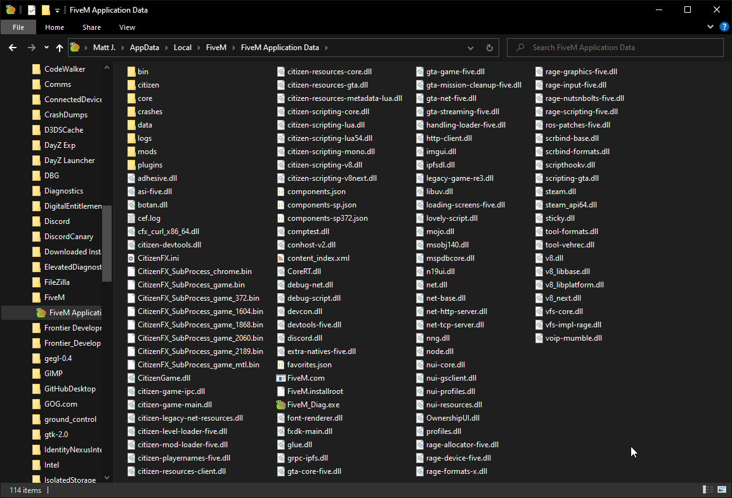The height and width of the screenshot is (498, 732).
Task: Switch to large icons view
Action: coord(721,490)
